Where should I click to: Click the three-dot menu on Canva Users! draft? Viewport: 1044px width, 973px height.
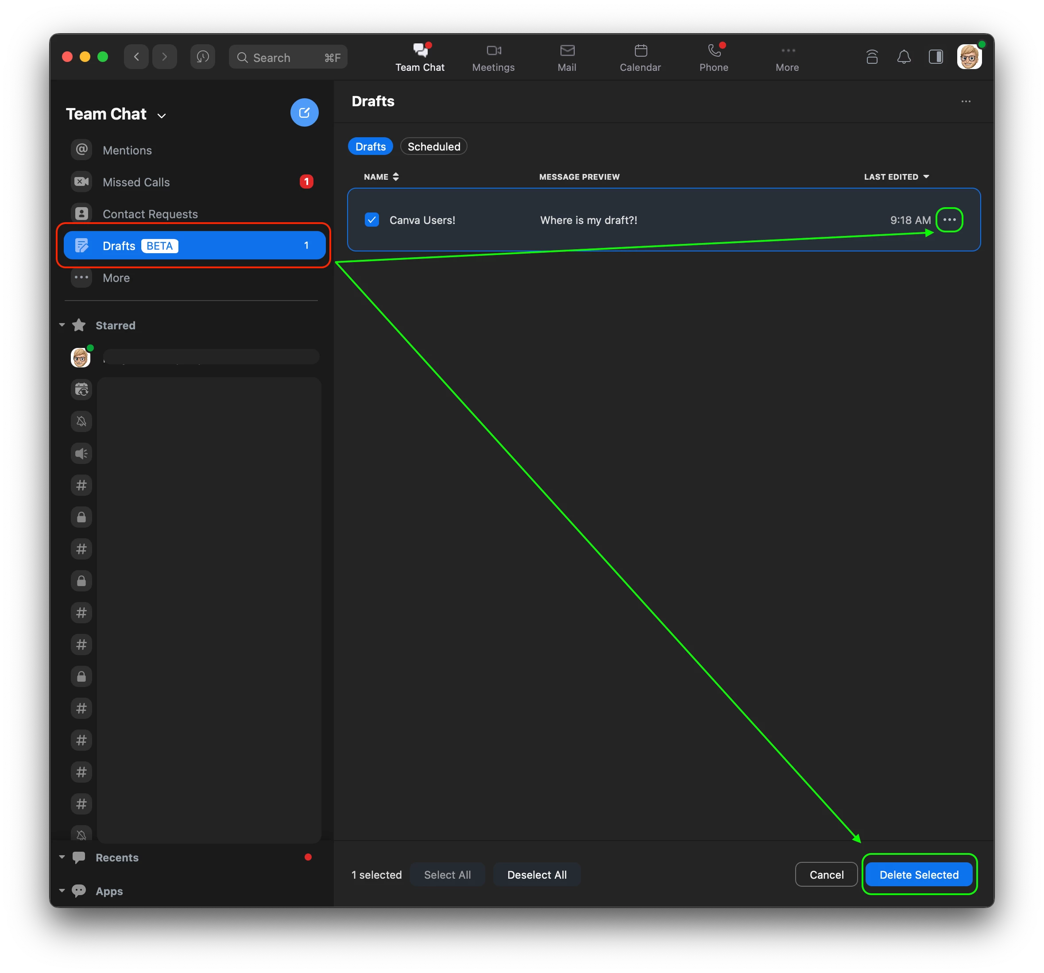pyautogui.click(x=949, y=220)
